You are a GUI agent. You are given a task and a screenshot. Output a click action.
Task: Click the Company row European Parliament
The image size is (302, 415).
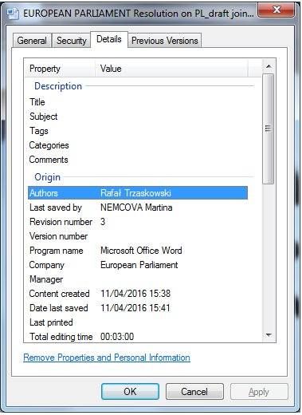(x=138, y=265)
